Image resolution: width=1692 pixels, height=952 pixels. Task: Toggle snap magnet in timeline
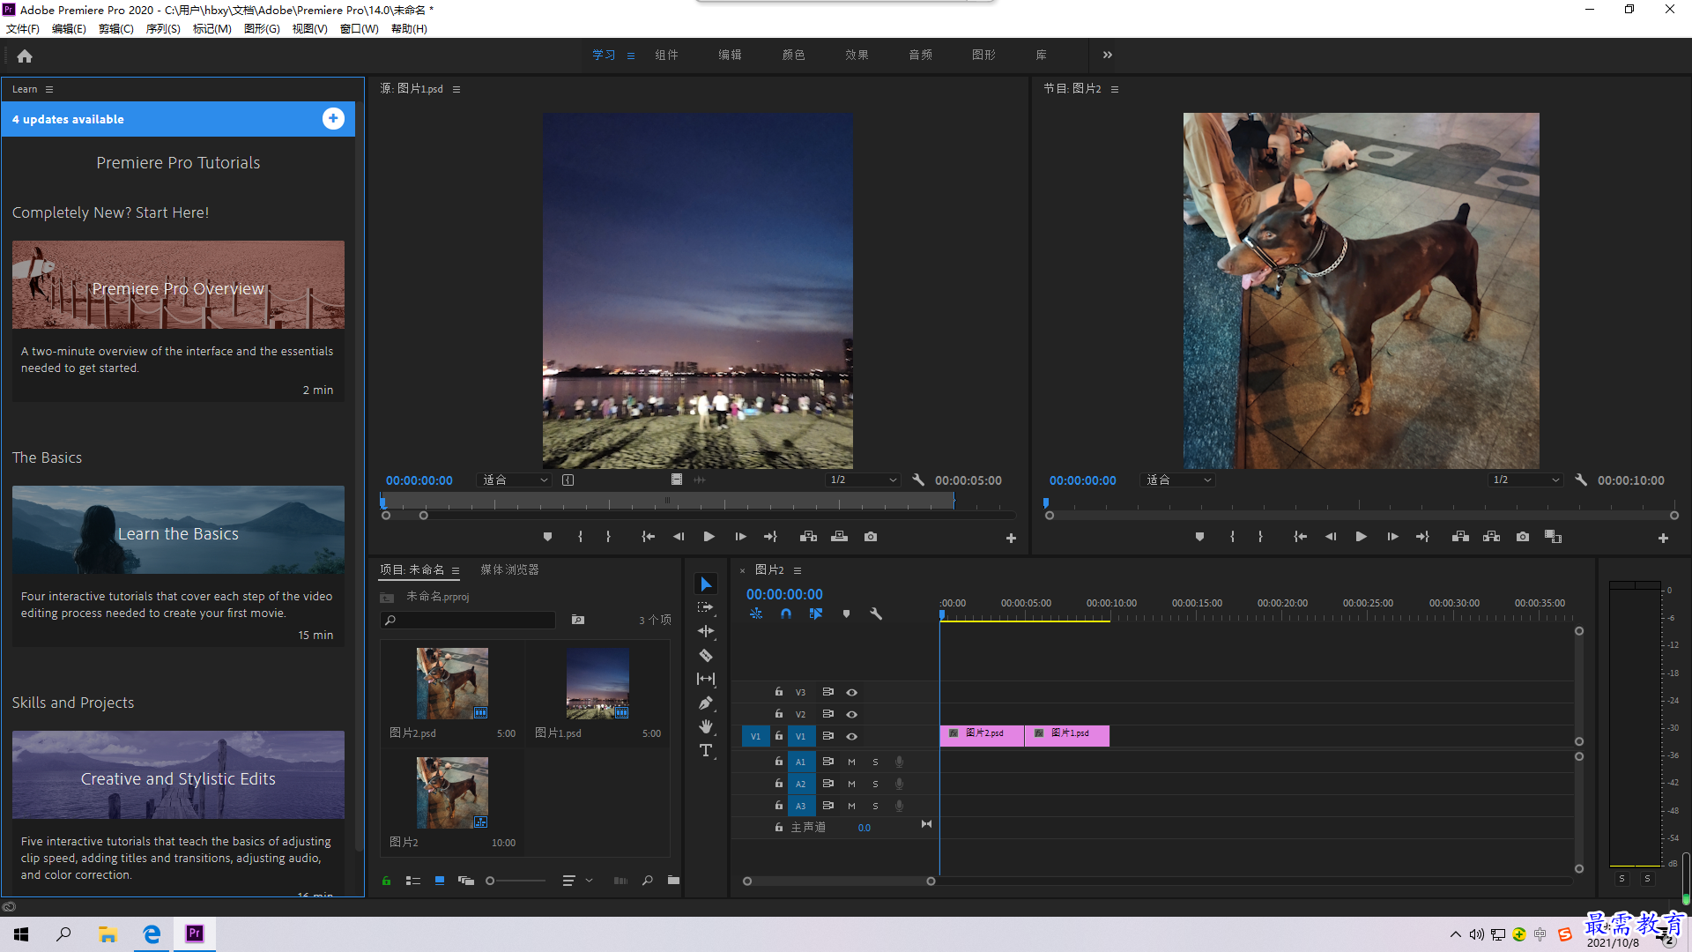(x=786, y=614)
